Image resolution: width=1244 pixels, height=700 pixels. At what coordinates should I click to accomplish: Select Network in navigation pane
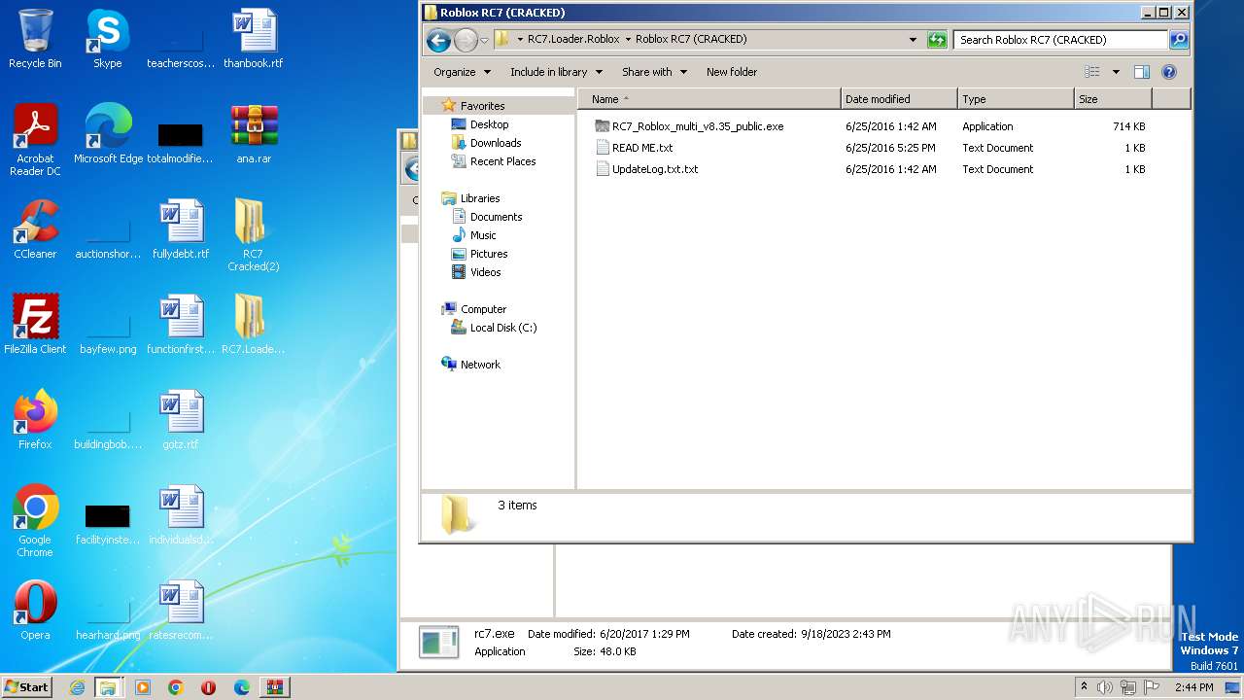coord(480,365)
